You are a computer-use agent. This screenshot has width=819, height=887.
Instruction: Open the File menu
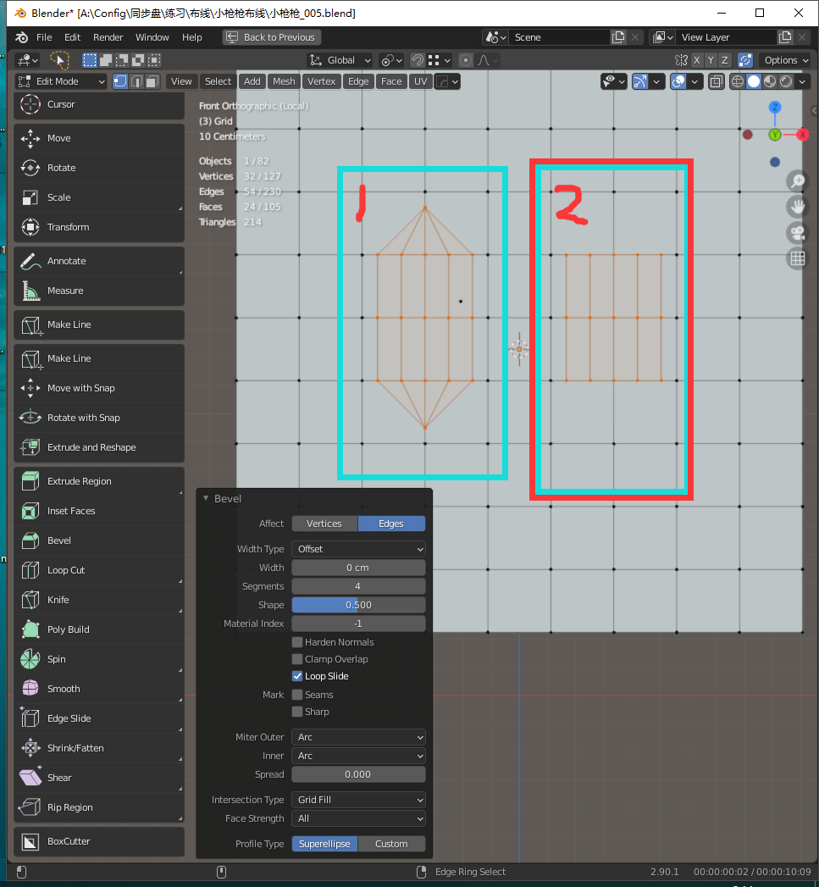coord(44,37)
